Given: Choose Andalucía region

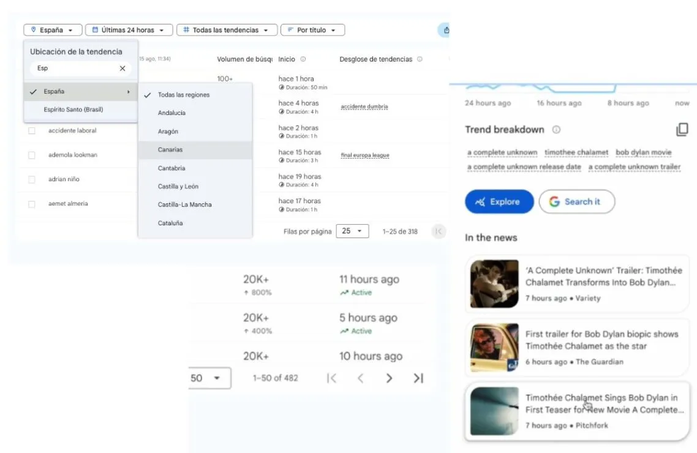Looking at the screenshot, I should pyautogui.click(x=195, y=113).
